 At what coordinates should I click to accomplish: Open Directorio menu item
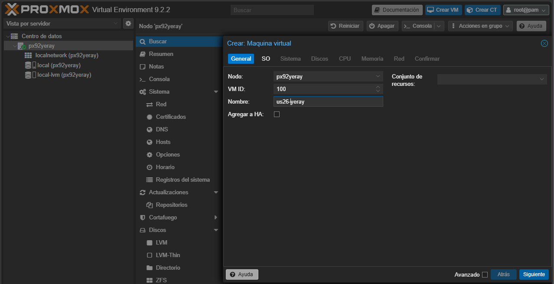coord(179,268)
